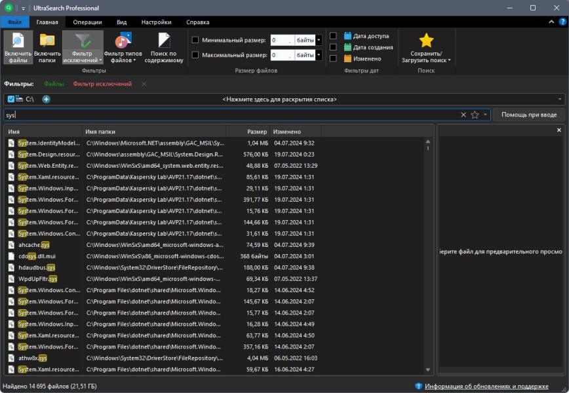Select the System.Design.resour... result row
The width and height of the screenshot is (569, 393).
(x=214, y=154)
